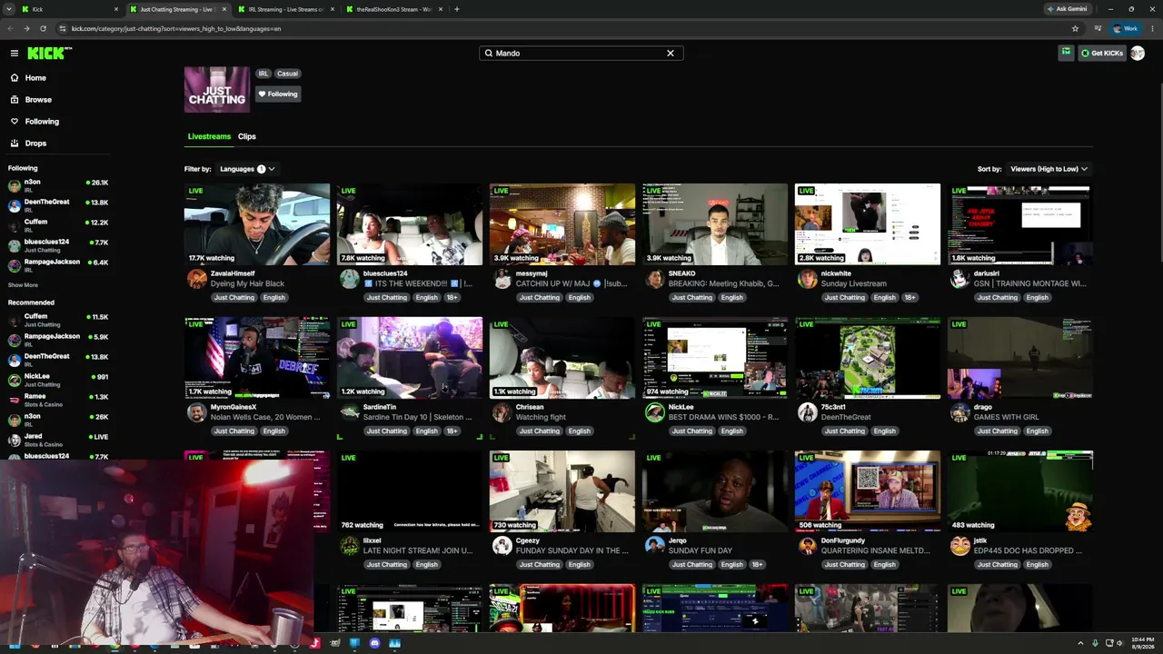The height and width of the screenshot is (654, 1163).
Task: Switch to Clips tab
Action: click(x=247, y=136)
